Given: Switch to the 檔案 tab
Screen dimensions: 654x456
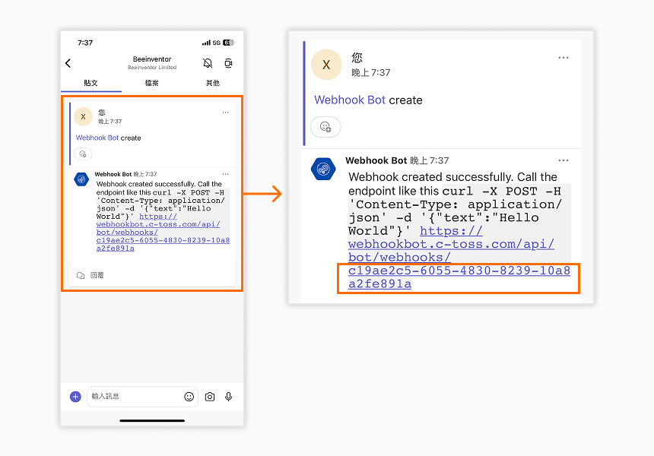Looking at the screenshot, I should tap(152, 83).
